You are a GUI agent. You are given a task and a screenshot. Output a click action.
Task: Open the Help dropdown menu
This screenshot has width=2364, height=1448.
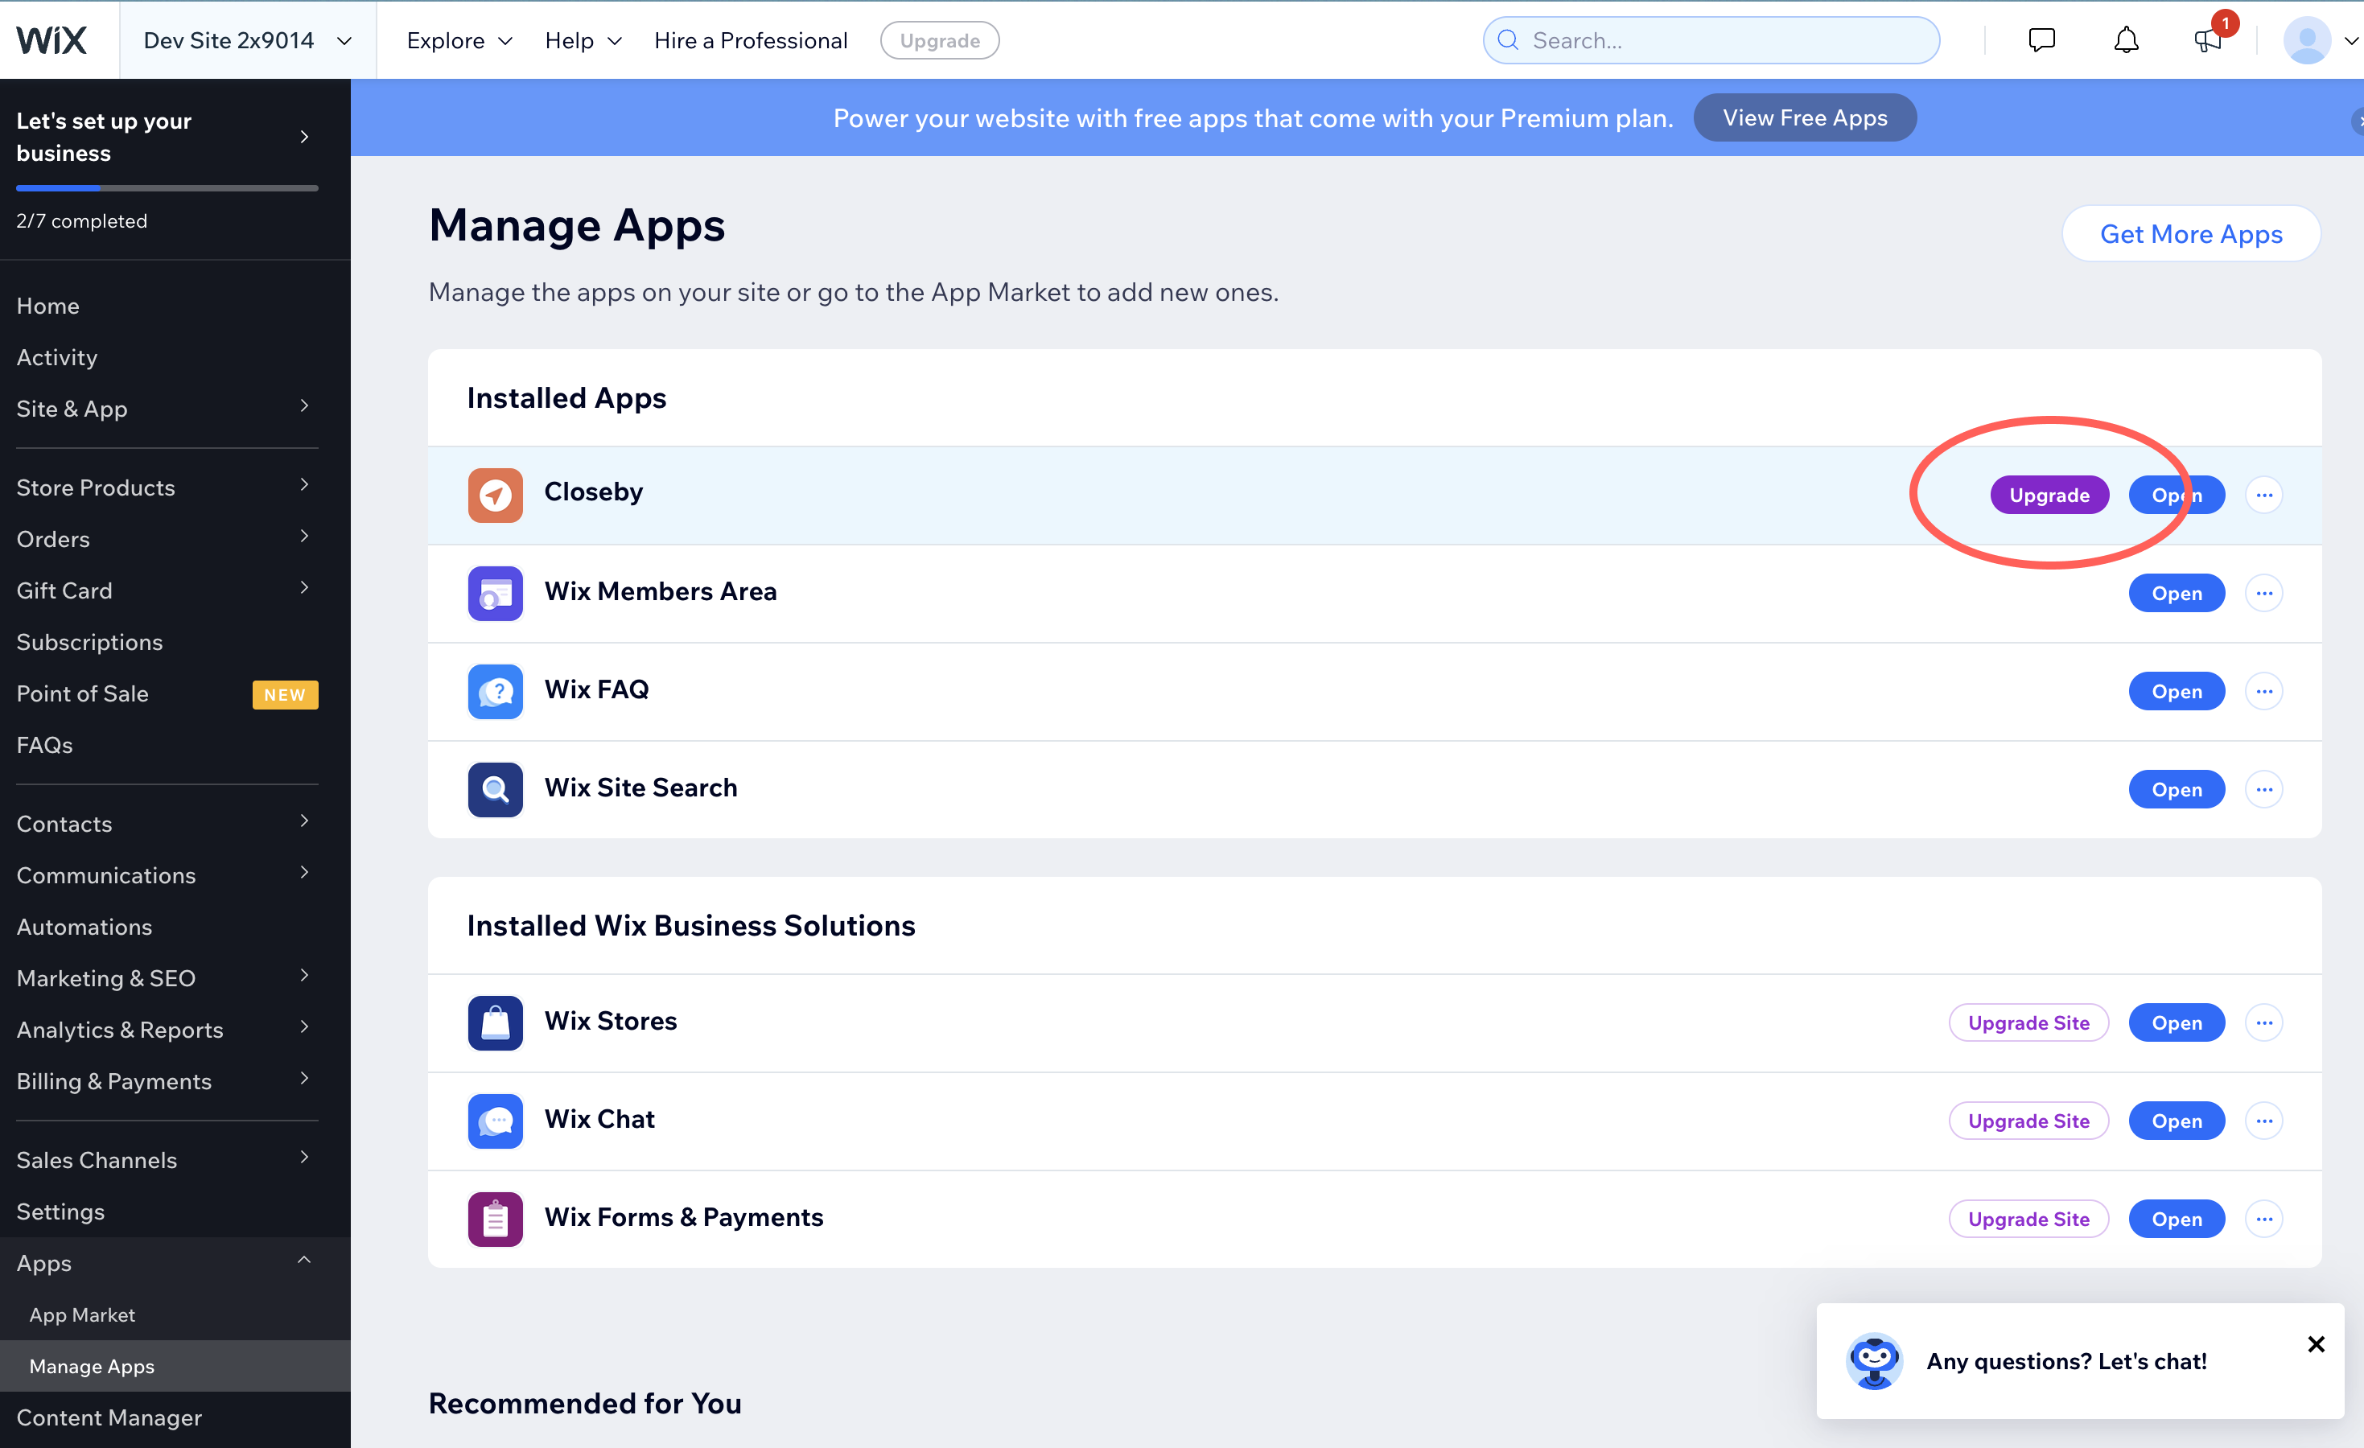click(583, 40)
